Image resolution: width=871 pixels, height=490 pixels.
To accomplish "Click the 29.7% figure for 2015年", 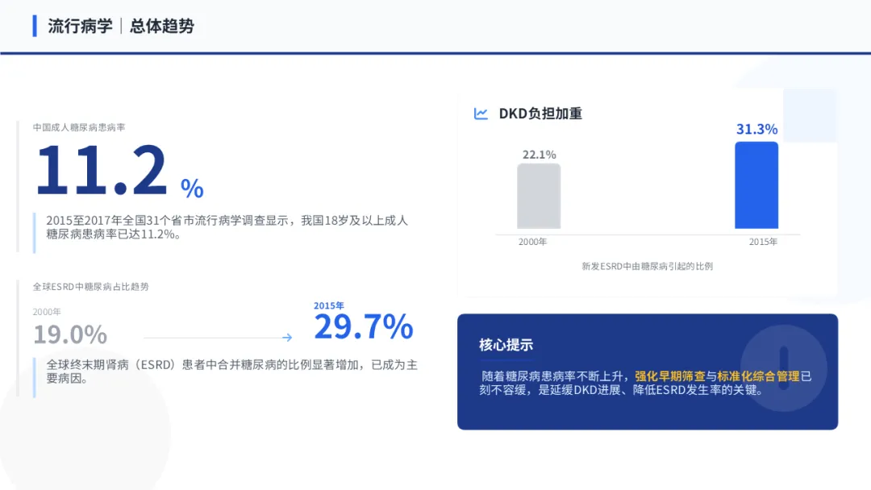I will tap(363, 327).
